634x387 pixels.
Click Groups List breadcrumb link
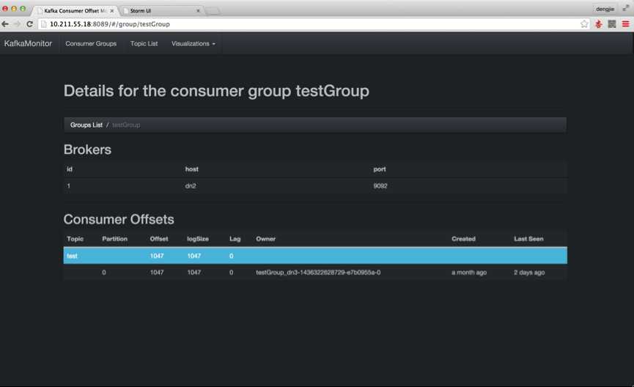coord(86,125)
